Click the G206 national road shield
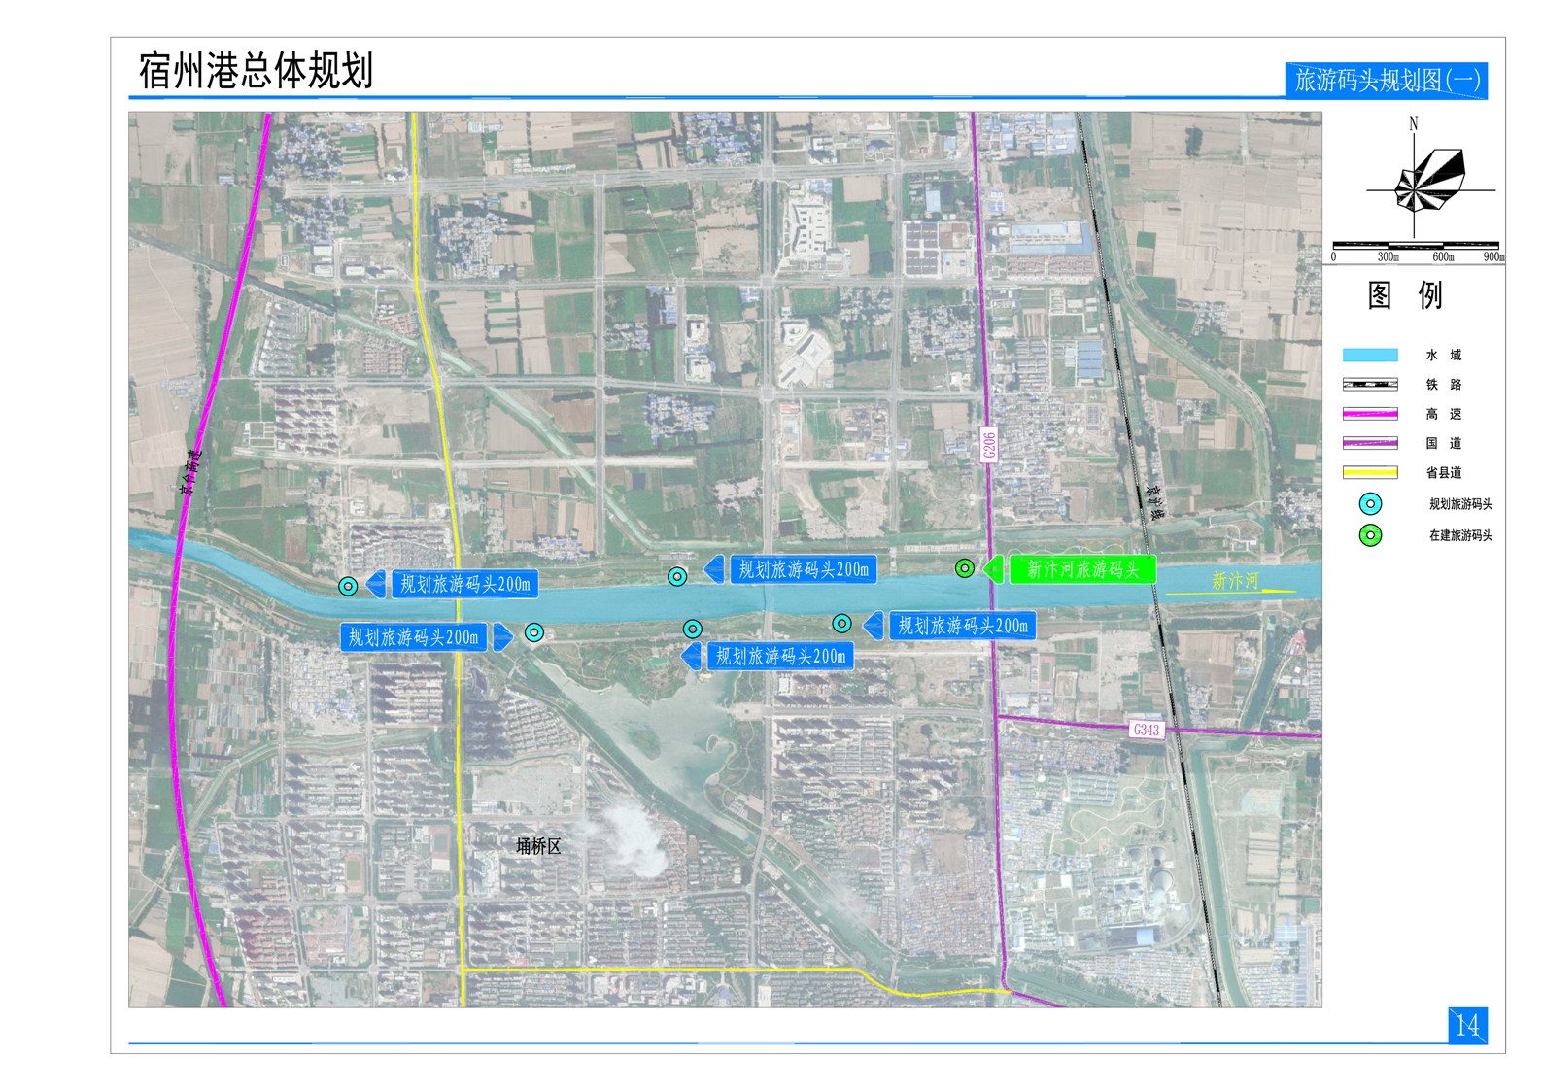The image size is (1543, 1090). click(988, 445)
